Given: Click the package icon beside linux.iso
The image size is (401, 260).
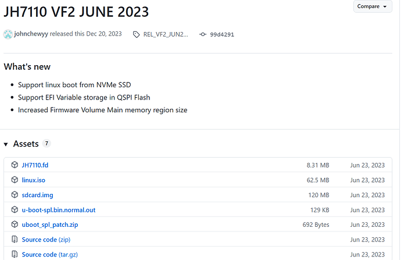Looking at the screenshot, I should click(x=15, y=180).
